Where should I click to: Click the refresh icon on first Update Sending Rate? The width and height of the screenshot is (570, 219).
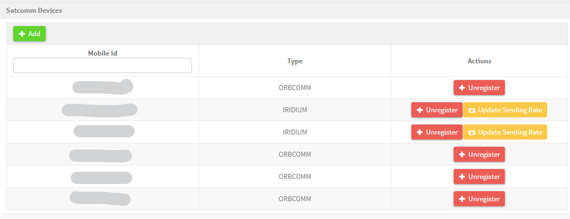pyautogui.click(x=472, y=111)
